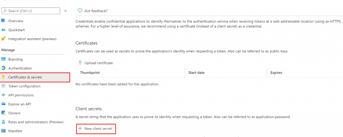The height and width of the screenshot is (137, 343).
Task: Click the Branding icon in sidebar
Action: point(3,59)
